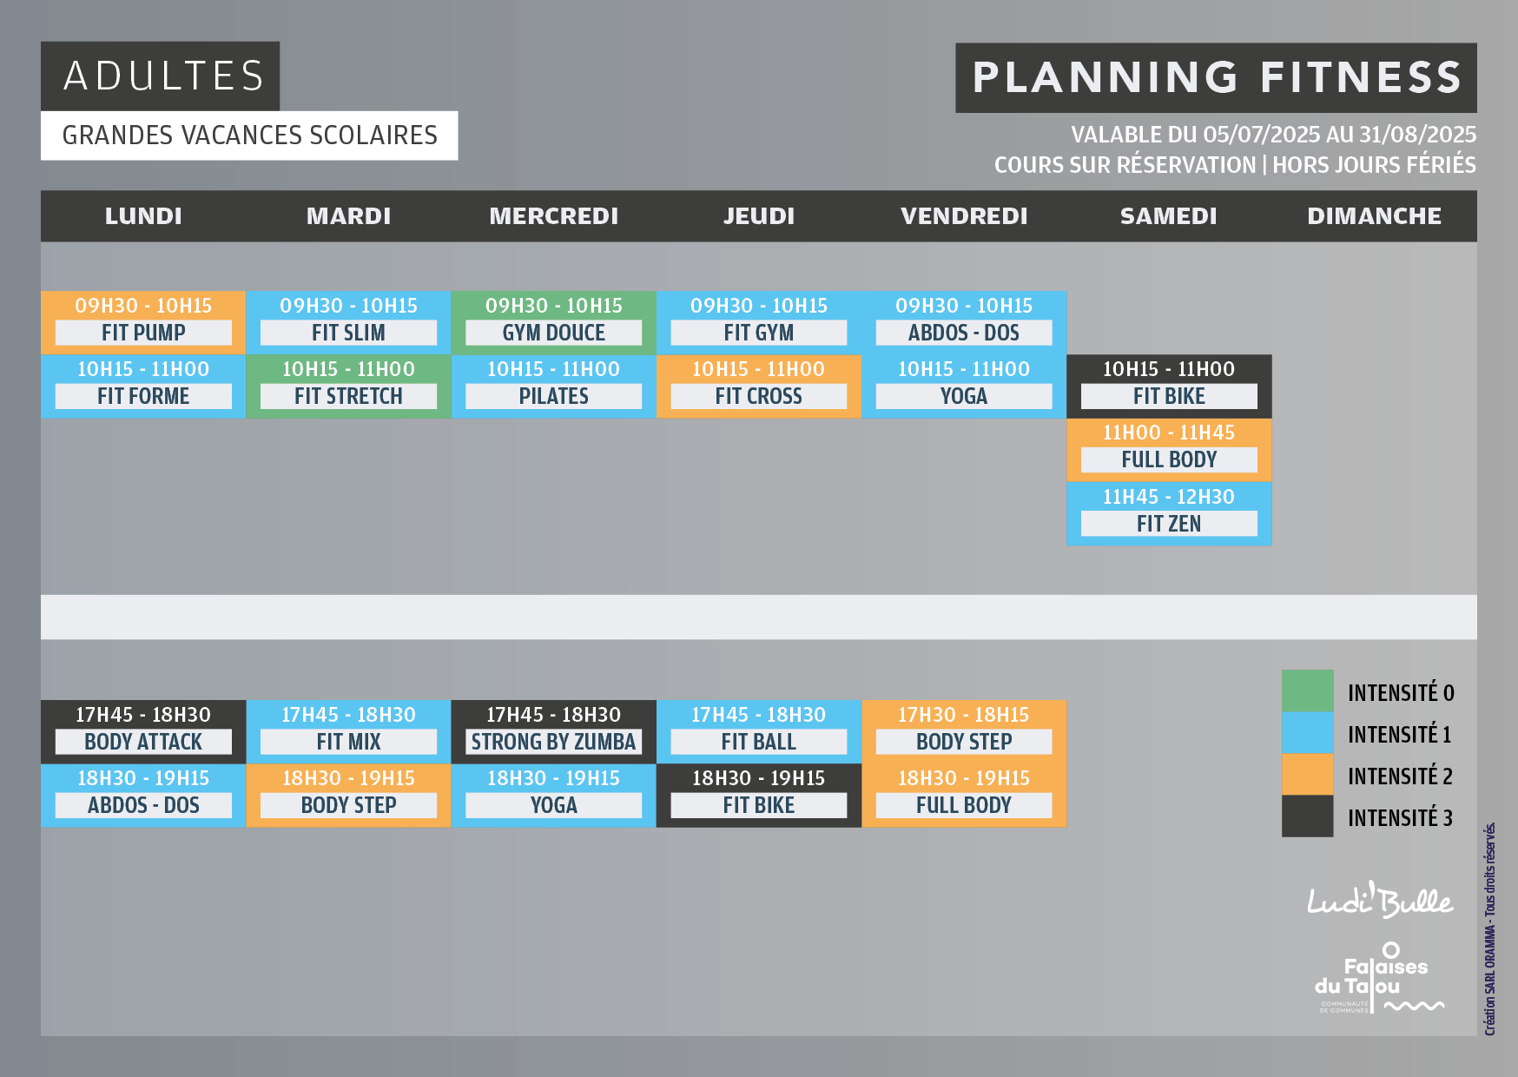Select Thursday evening FIT BIKE class
Viewport: 1518px width, 1077px height.
(x=759, y=796)
